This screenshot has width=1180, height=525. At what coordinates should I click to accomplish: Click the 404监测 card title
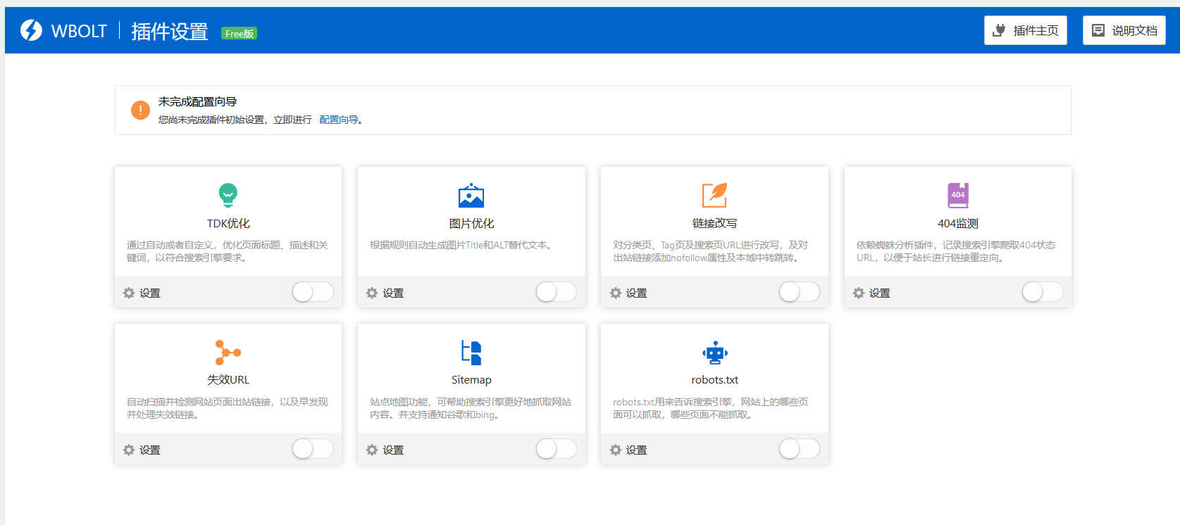(958, 223)
